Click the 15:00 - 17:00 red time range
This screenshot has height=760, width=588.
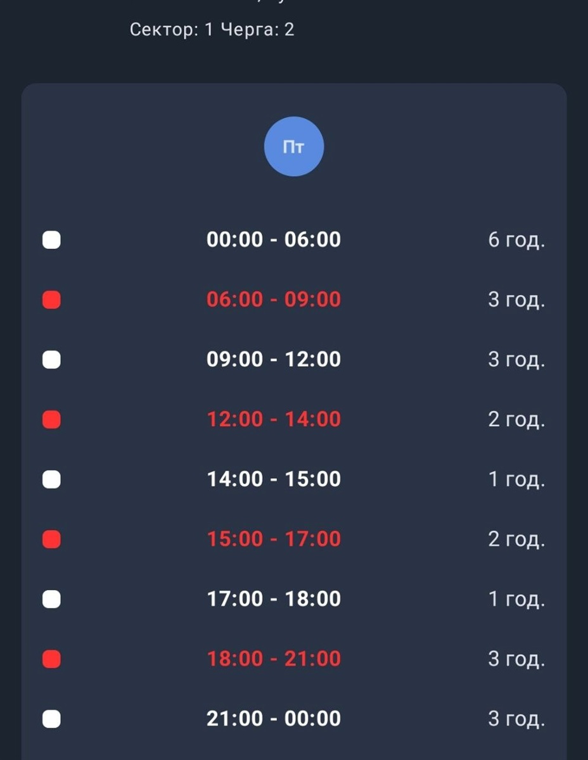274,538
